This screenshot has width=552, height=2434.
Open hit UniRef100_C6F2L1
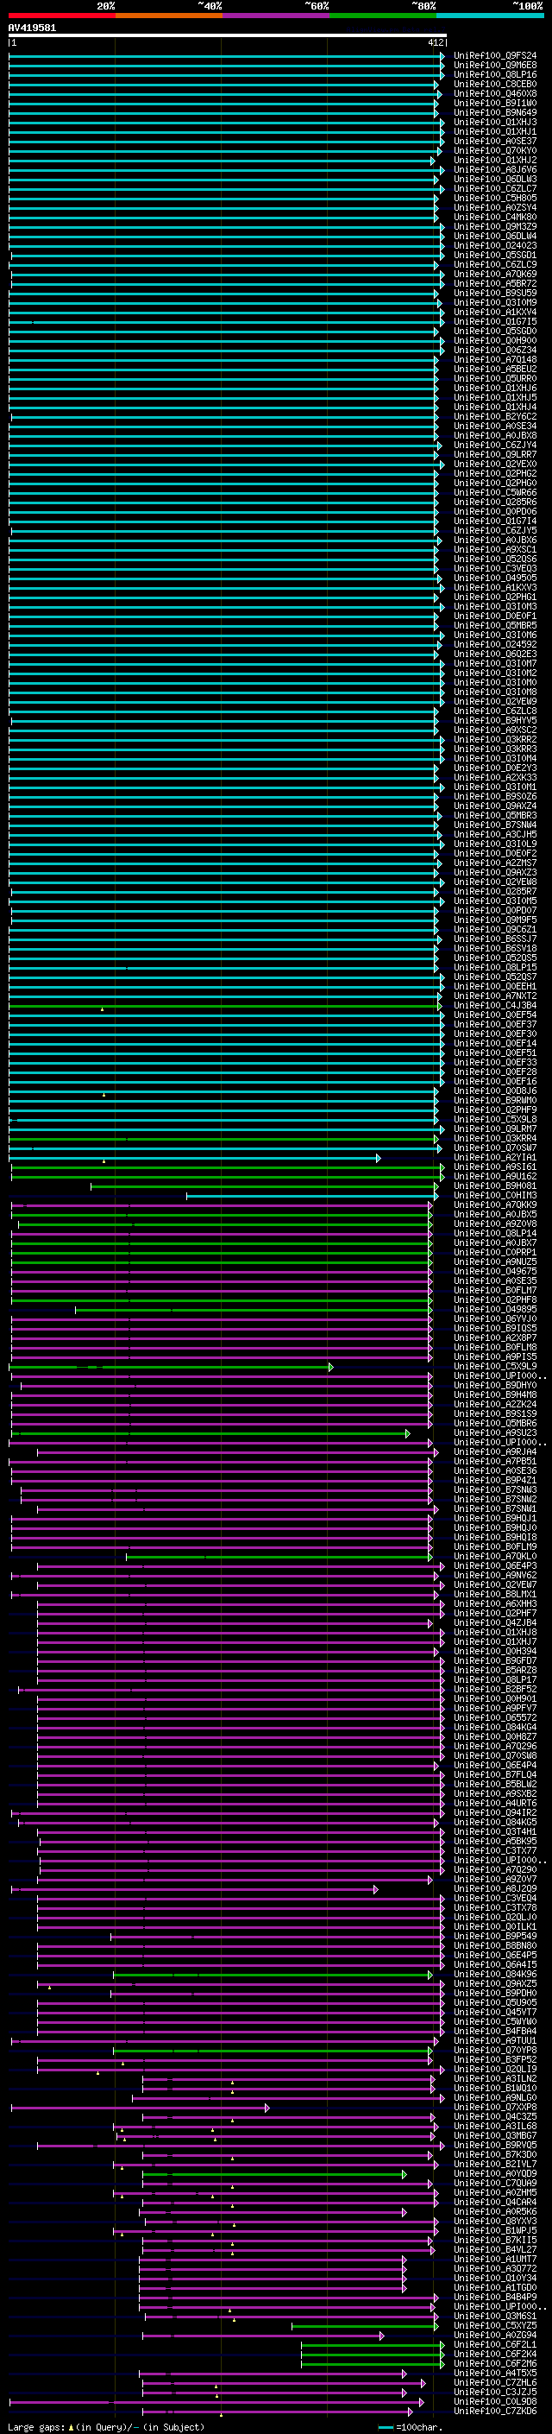coord(495,2344)
